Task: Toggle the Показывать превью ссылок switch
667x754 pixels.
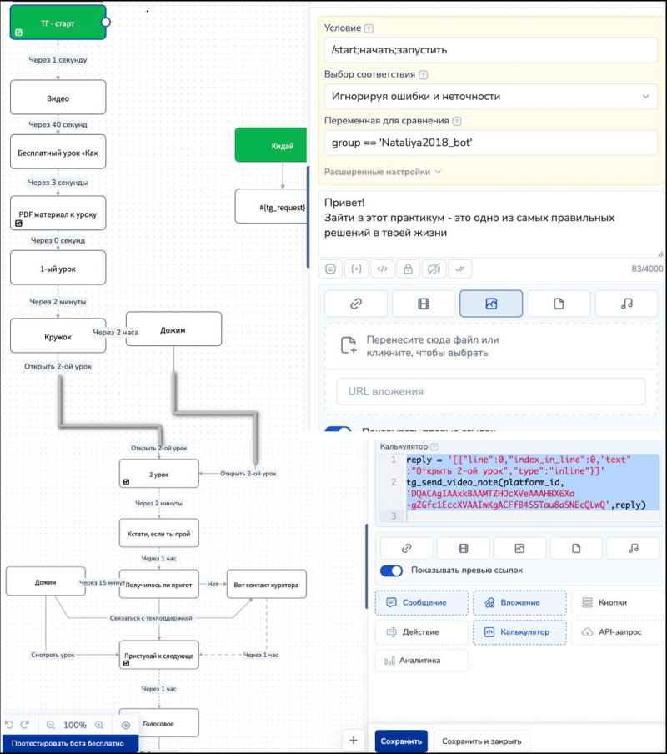Action: point(391,571)
